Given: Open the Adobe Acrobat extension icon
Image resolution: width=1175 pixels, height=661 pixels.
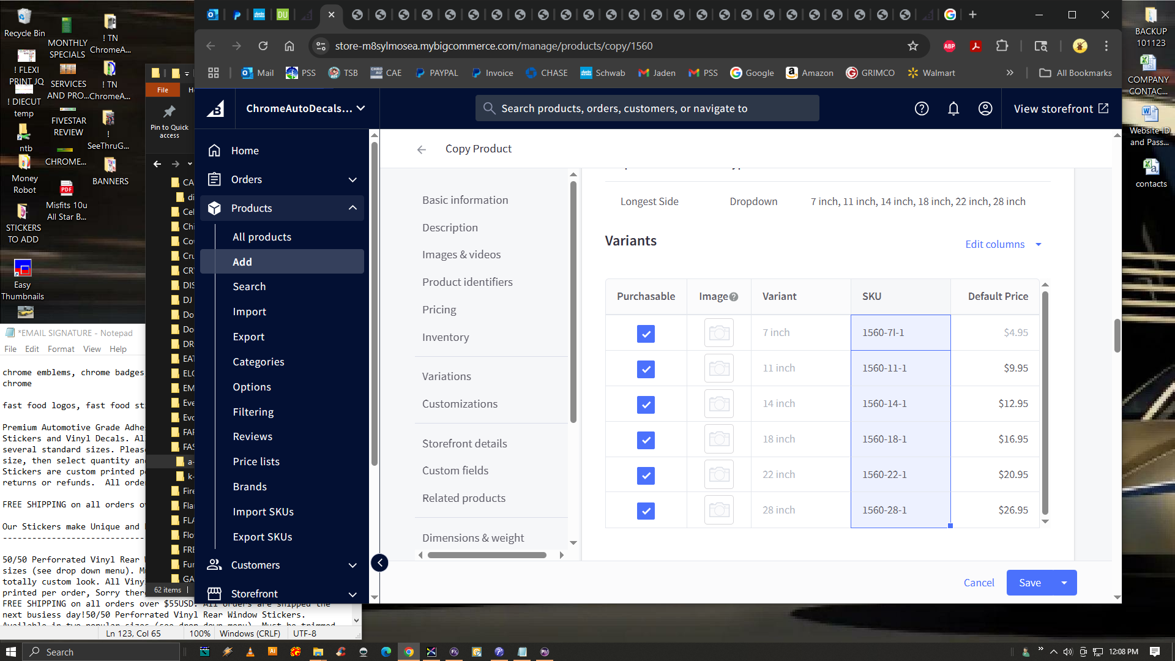Looking at the screenshot, I should point(975,46).
